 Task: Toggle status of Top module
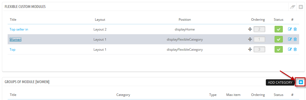279,49
